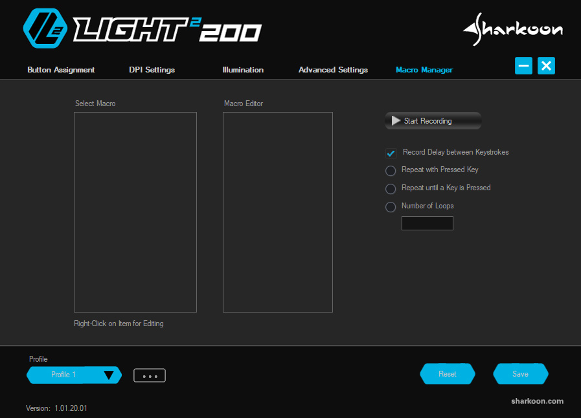Click the Version 1.01.20.01 text

[x=56, y=408]
